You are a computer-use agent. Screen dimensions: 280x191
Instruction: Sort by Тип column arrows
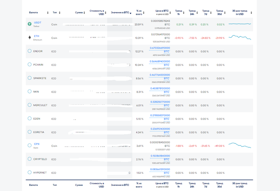tap(60, 13)
